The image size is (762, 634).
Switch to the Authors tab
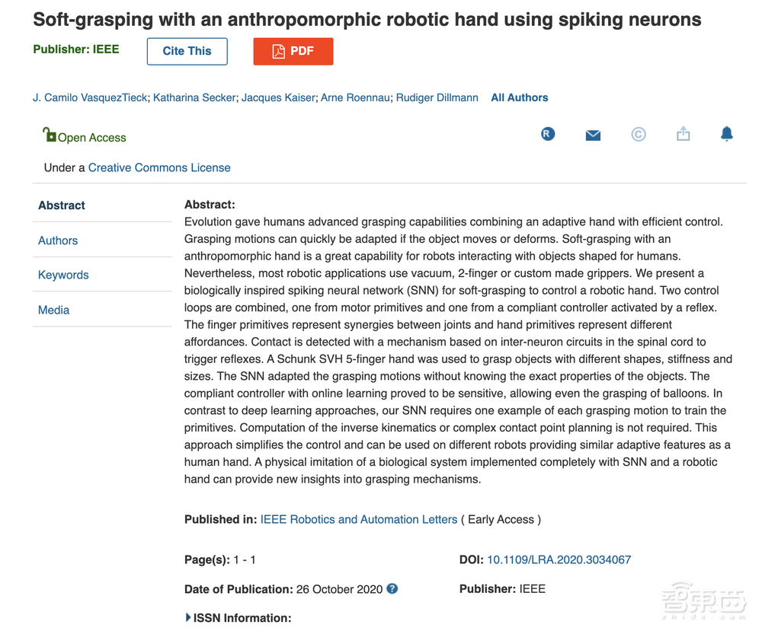(58, 241)
